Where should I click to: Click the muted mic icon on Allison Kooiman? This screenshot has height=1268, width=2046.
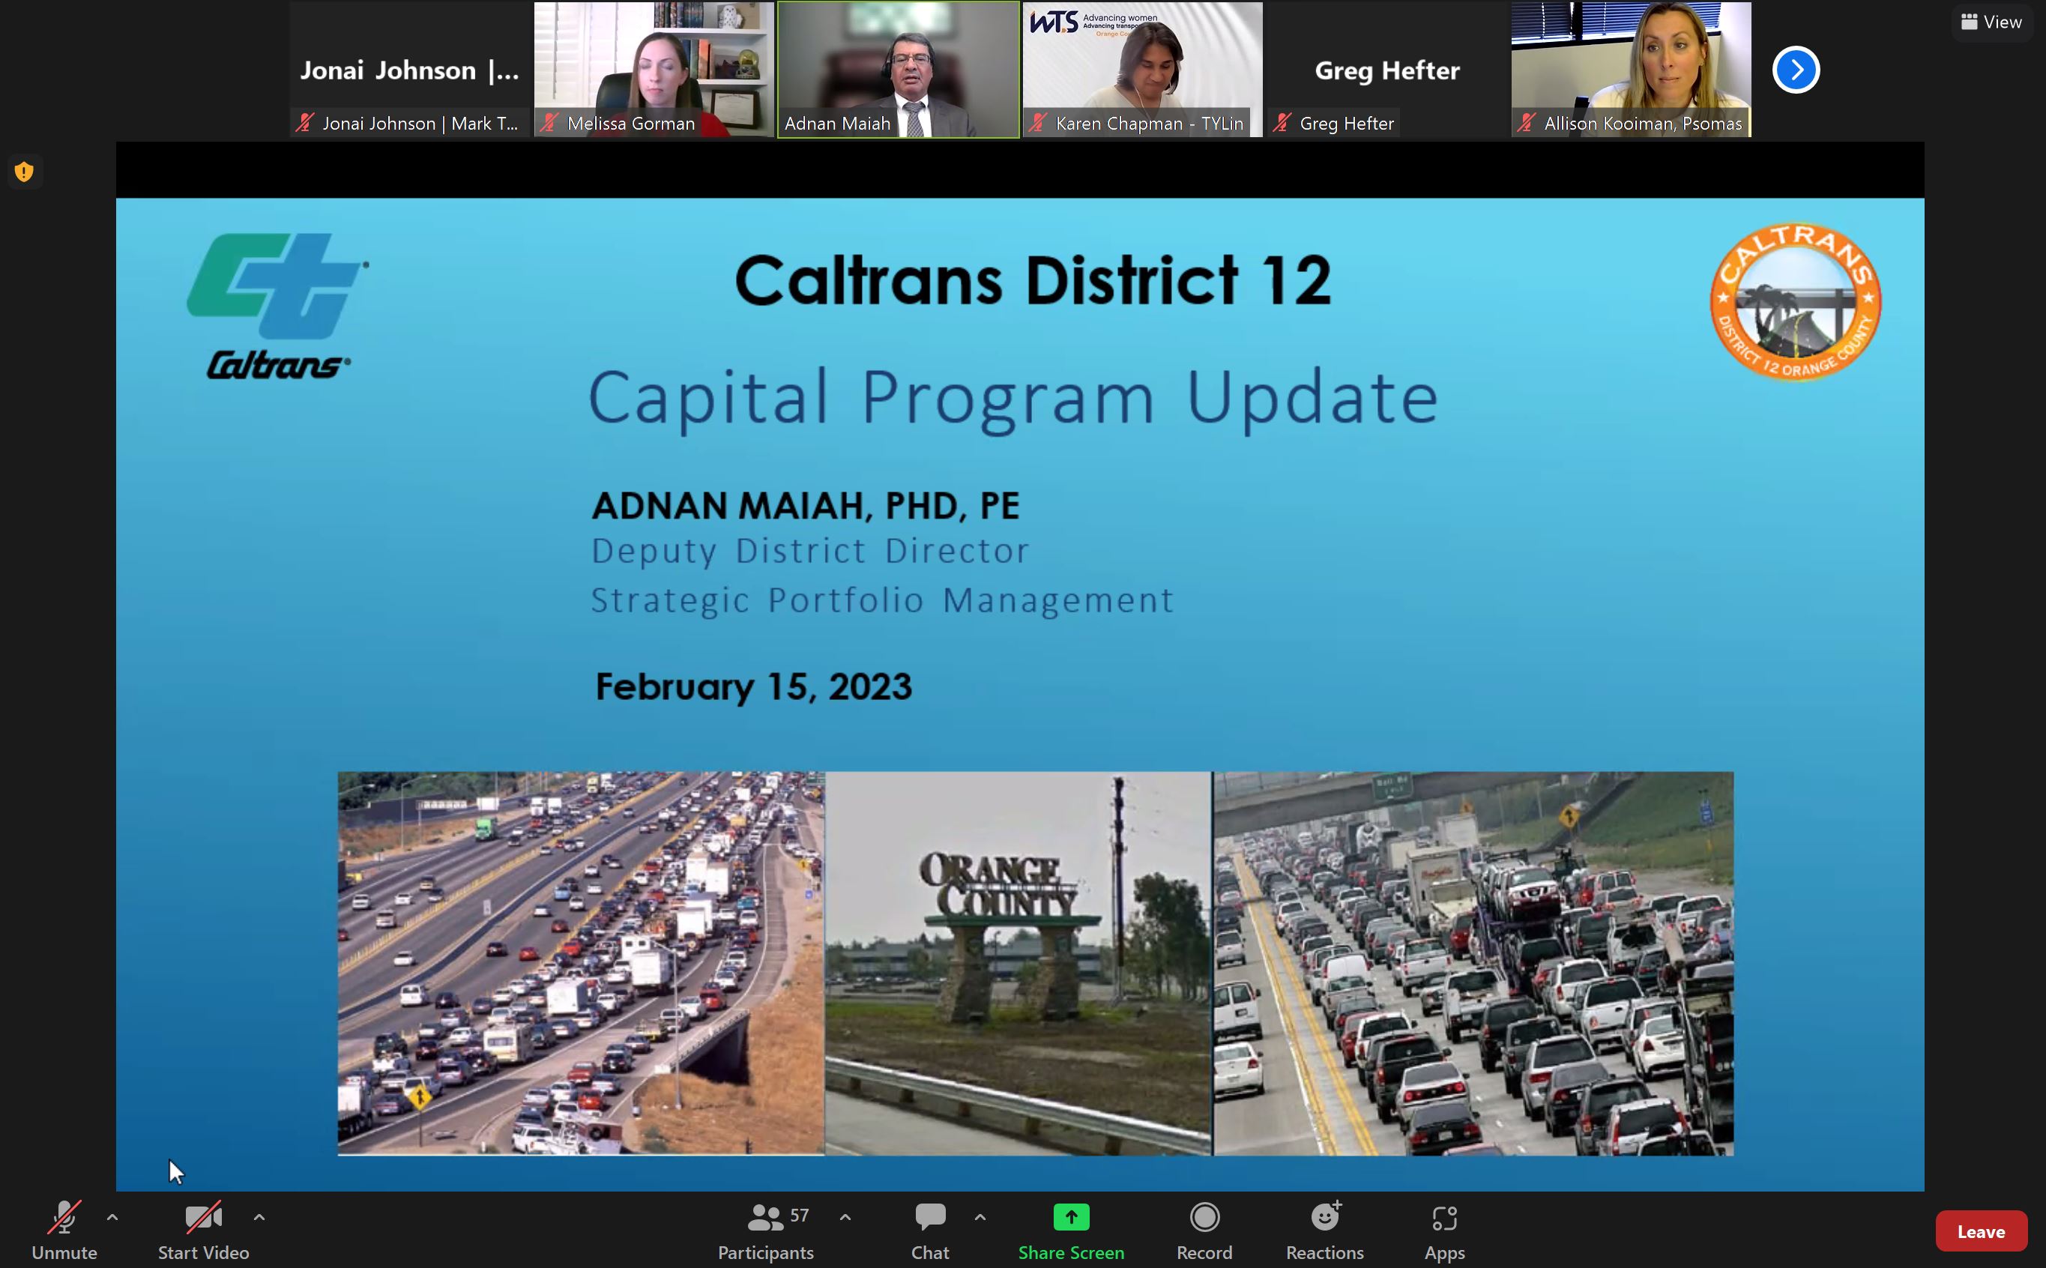(1526, 122)
